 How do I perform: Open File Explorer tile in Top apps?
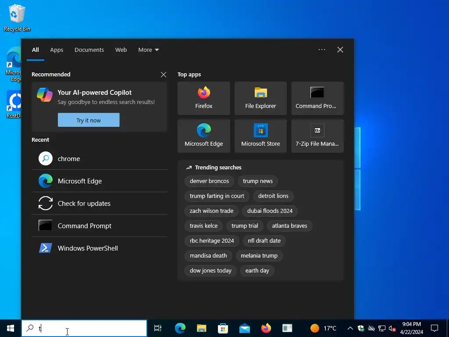260,98
